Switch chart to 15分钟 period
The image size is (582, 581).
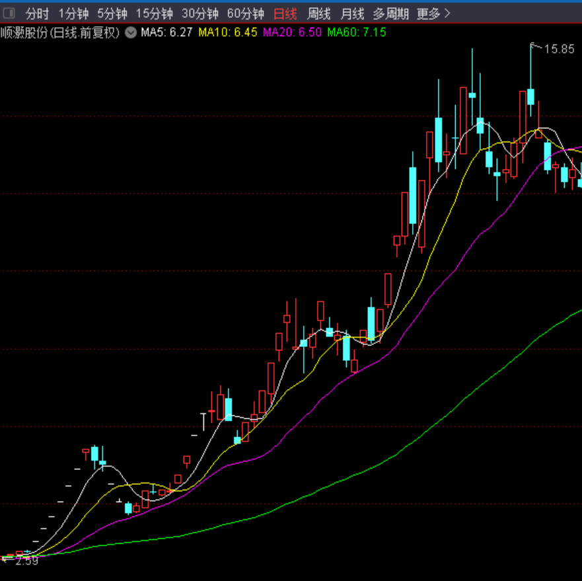(154, 14)
